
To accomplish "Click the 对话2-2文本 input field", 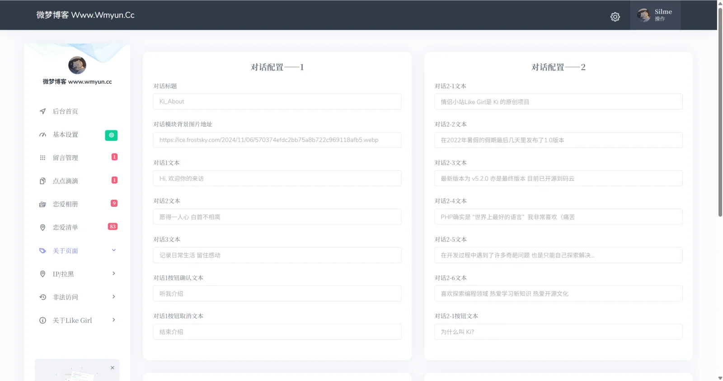I will coord(559,140).
